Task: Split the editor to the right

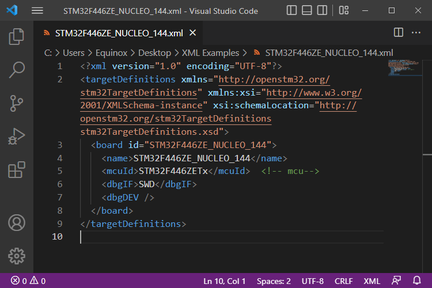Action: point(398,33)
